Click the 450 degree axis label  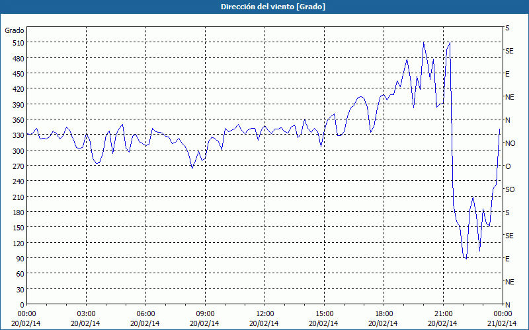click(x=19, y=74)
